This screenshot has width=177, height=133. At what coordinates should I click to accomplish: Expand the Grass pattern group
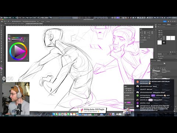coord(158,33)
